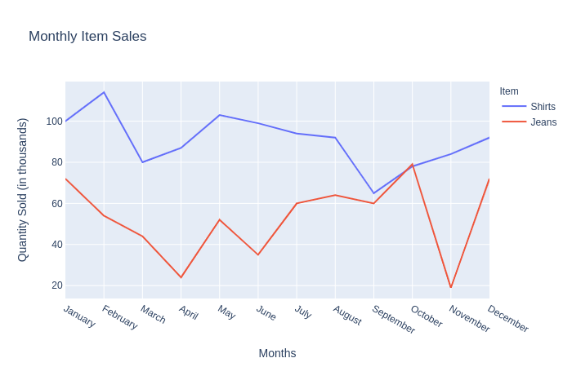The height and width of the screenshot is (367, 572).
Task: Toggle the Jeans legend entry
Action: pos(543,122)
